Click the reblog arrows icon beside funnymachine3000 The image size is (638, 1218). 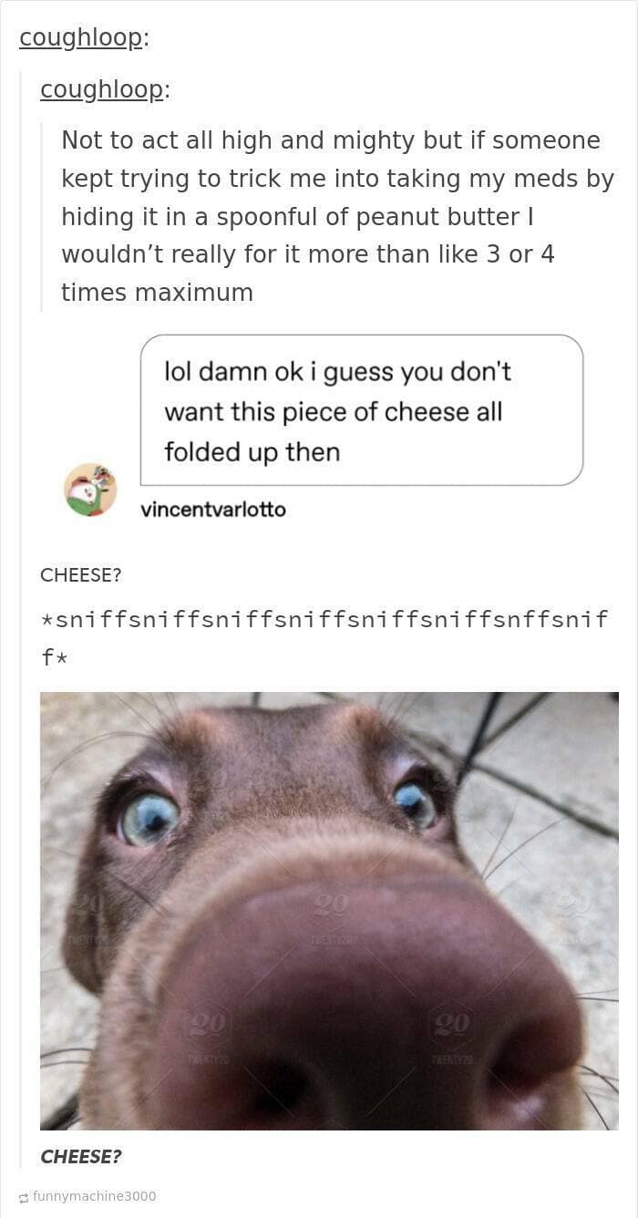pyautogui.click(x=24, y=1196)
